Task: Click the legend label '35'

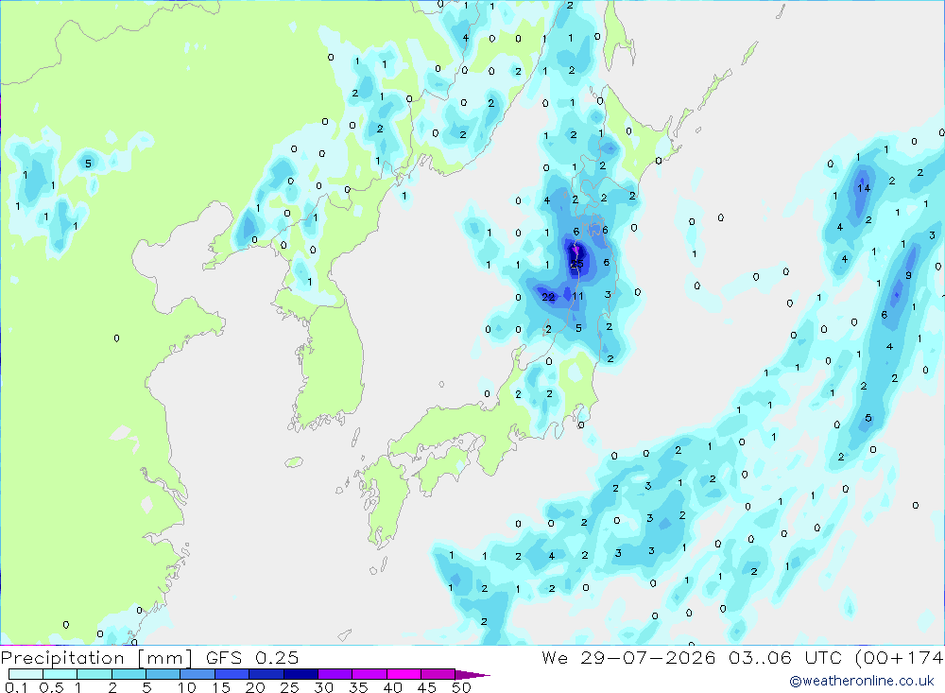Action: click(x=358, y=687)
